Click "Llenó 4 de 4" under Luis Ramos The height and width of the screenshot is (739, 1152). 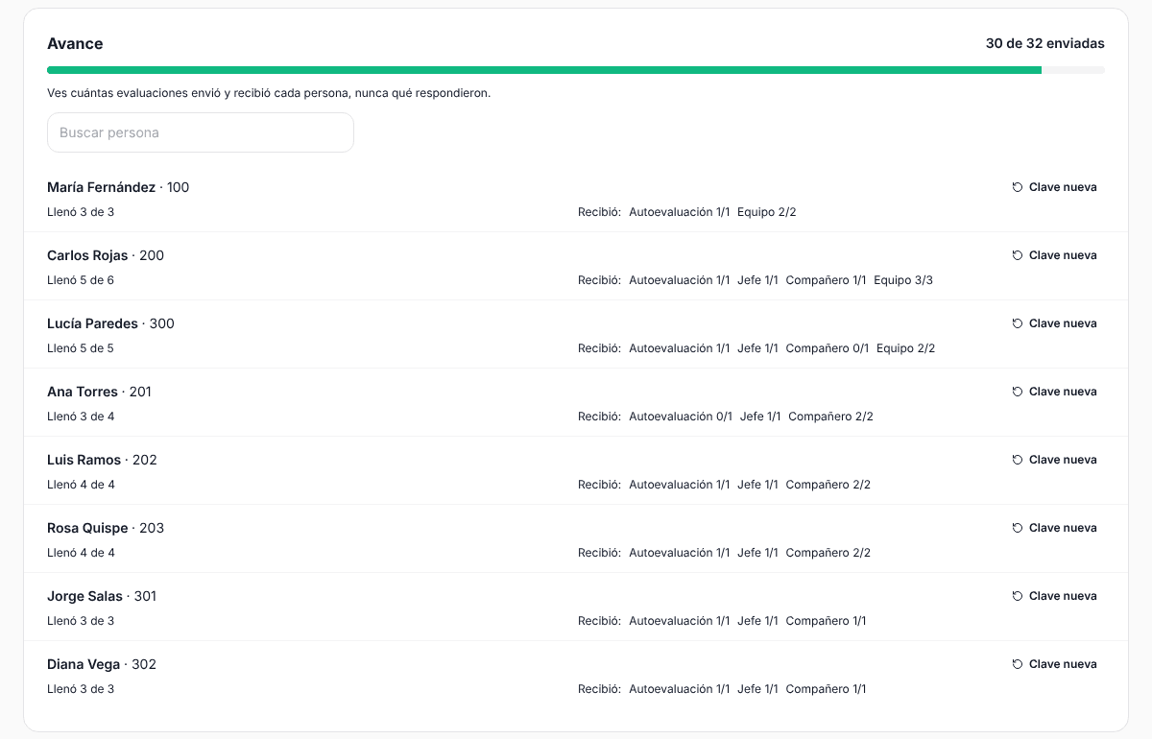click(x=81, y=485)
